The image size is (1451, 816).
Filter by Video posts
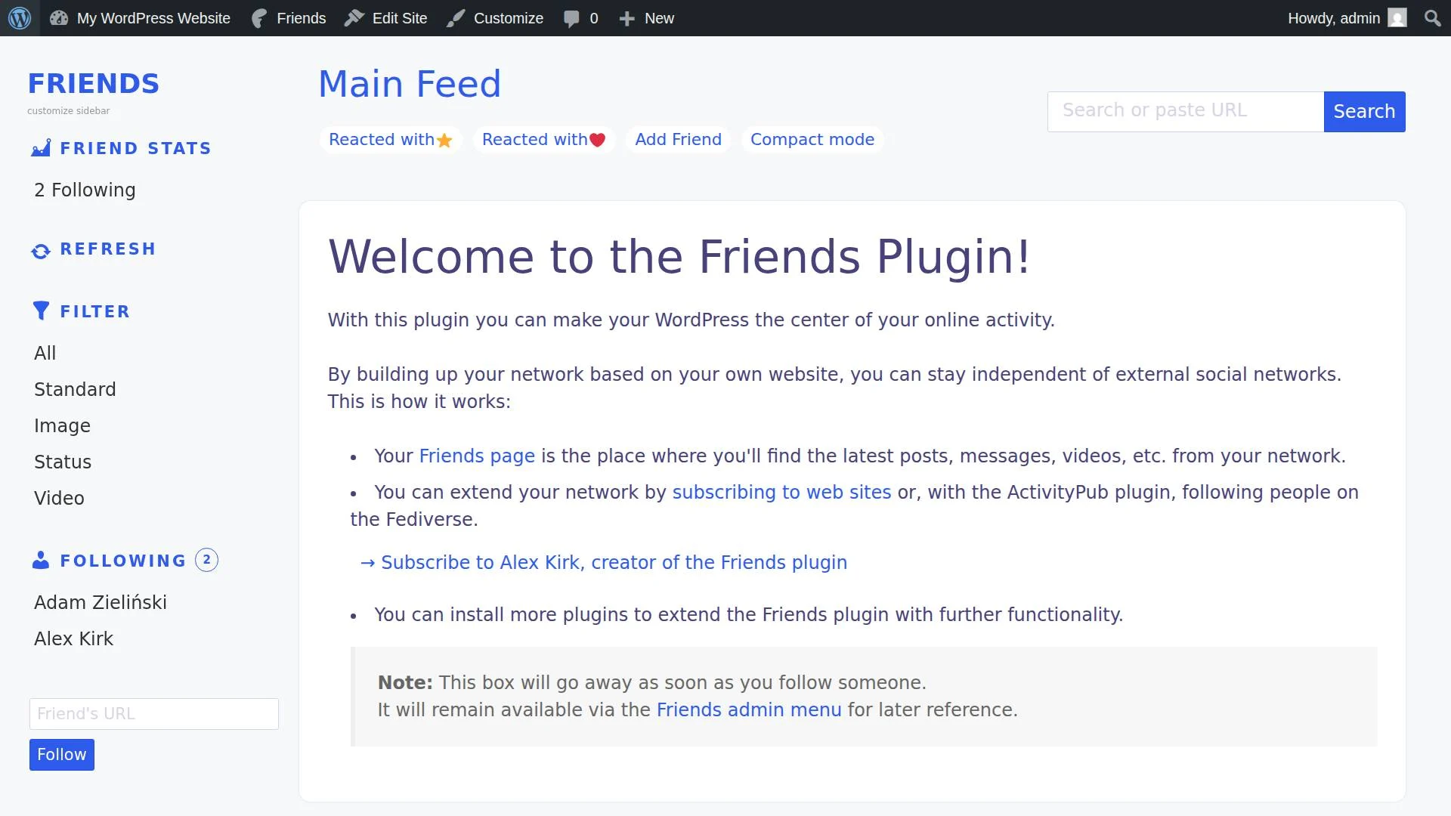coord(59,499)
